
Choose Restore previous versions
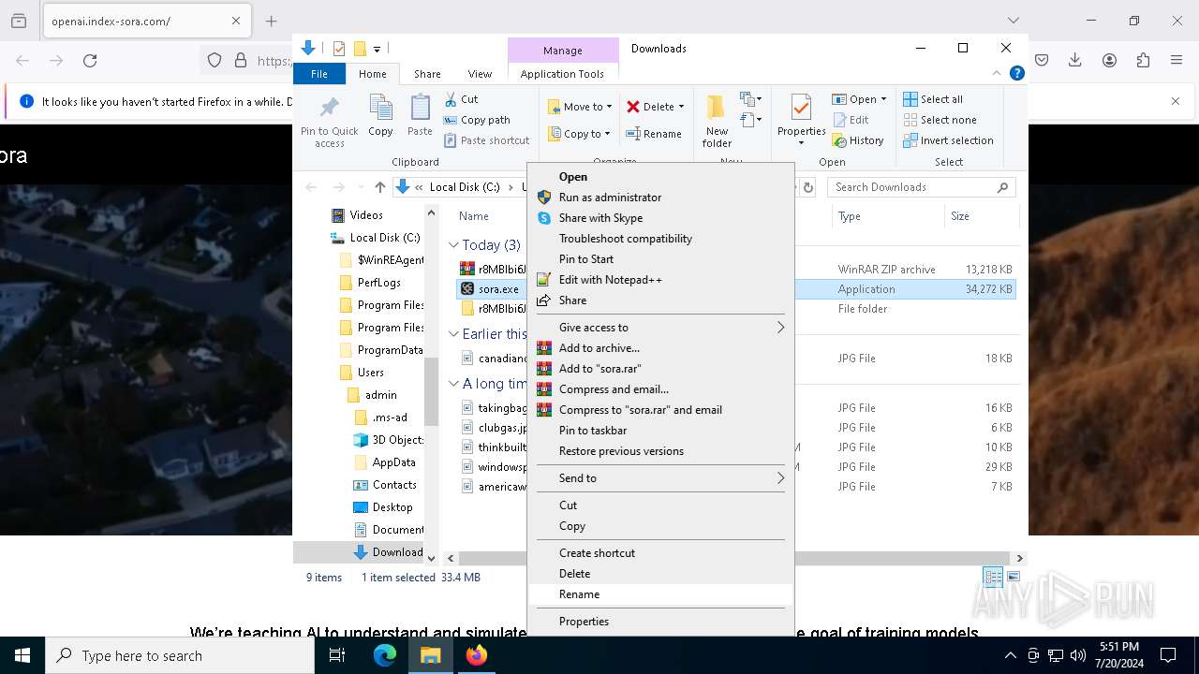(661, 451)
